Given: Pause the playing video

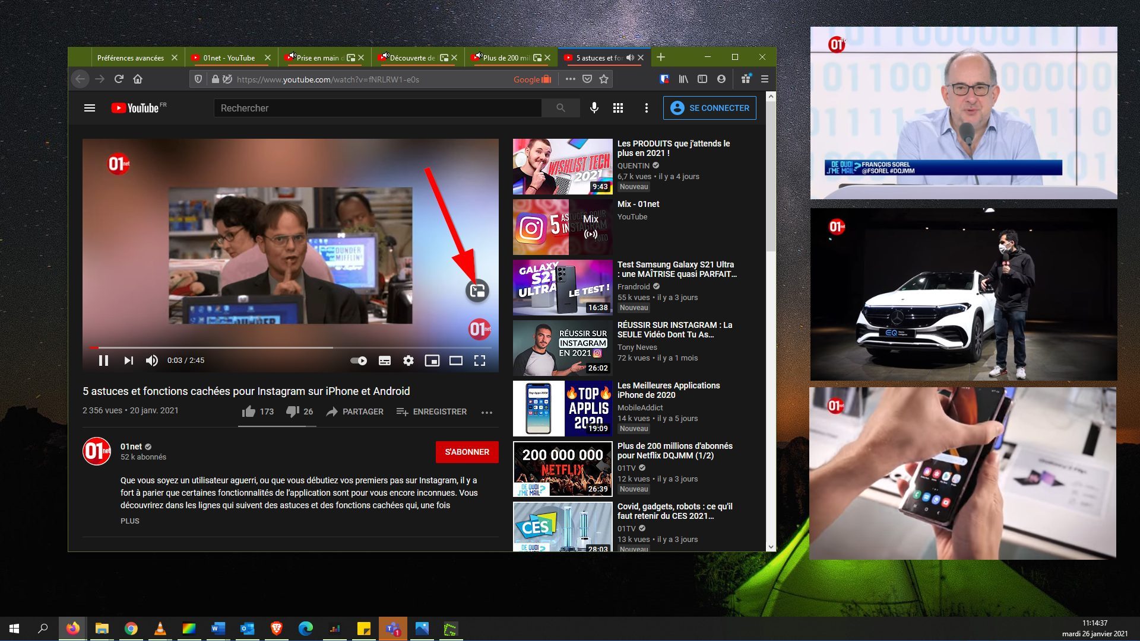Looking at the screenshot, I should pyautogui.click(x=103, y=361).
